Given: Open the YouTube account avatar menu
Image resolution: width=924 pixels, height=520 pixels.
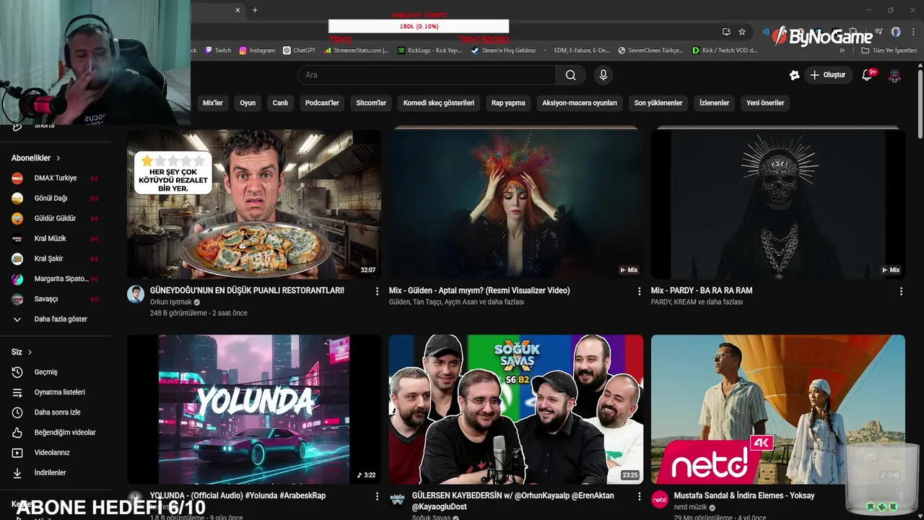Looking at the screenshot, I should tap(894, 75).
